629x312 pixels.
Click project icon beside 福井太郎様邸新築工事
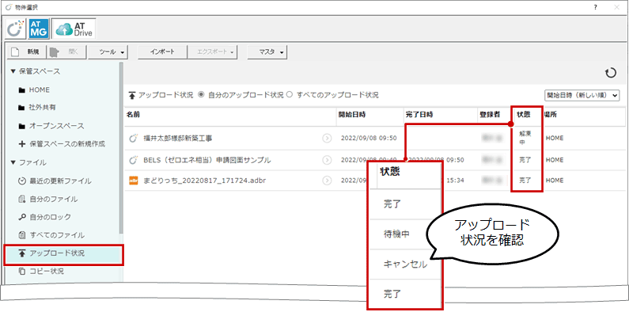[134, 138]
